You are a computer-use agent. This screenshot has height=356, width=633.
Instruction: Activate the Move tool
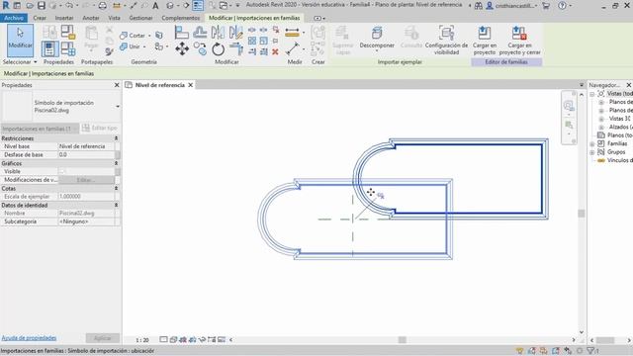click(x=182, y=48)
